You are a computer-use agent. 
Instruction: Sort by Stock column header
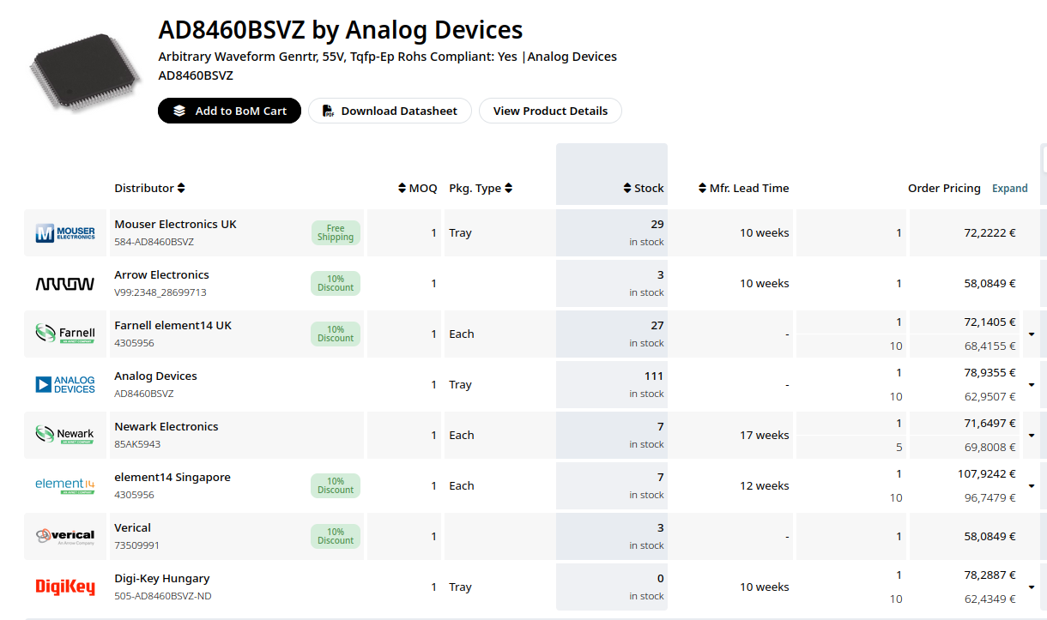point(643,188)
